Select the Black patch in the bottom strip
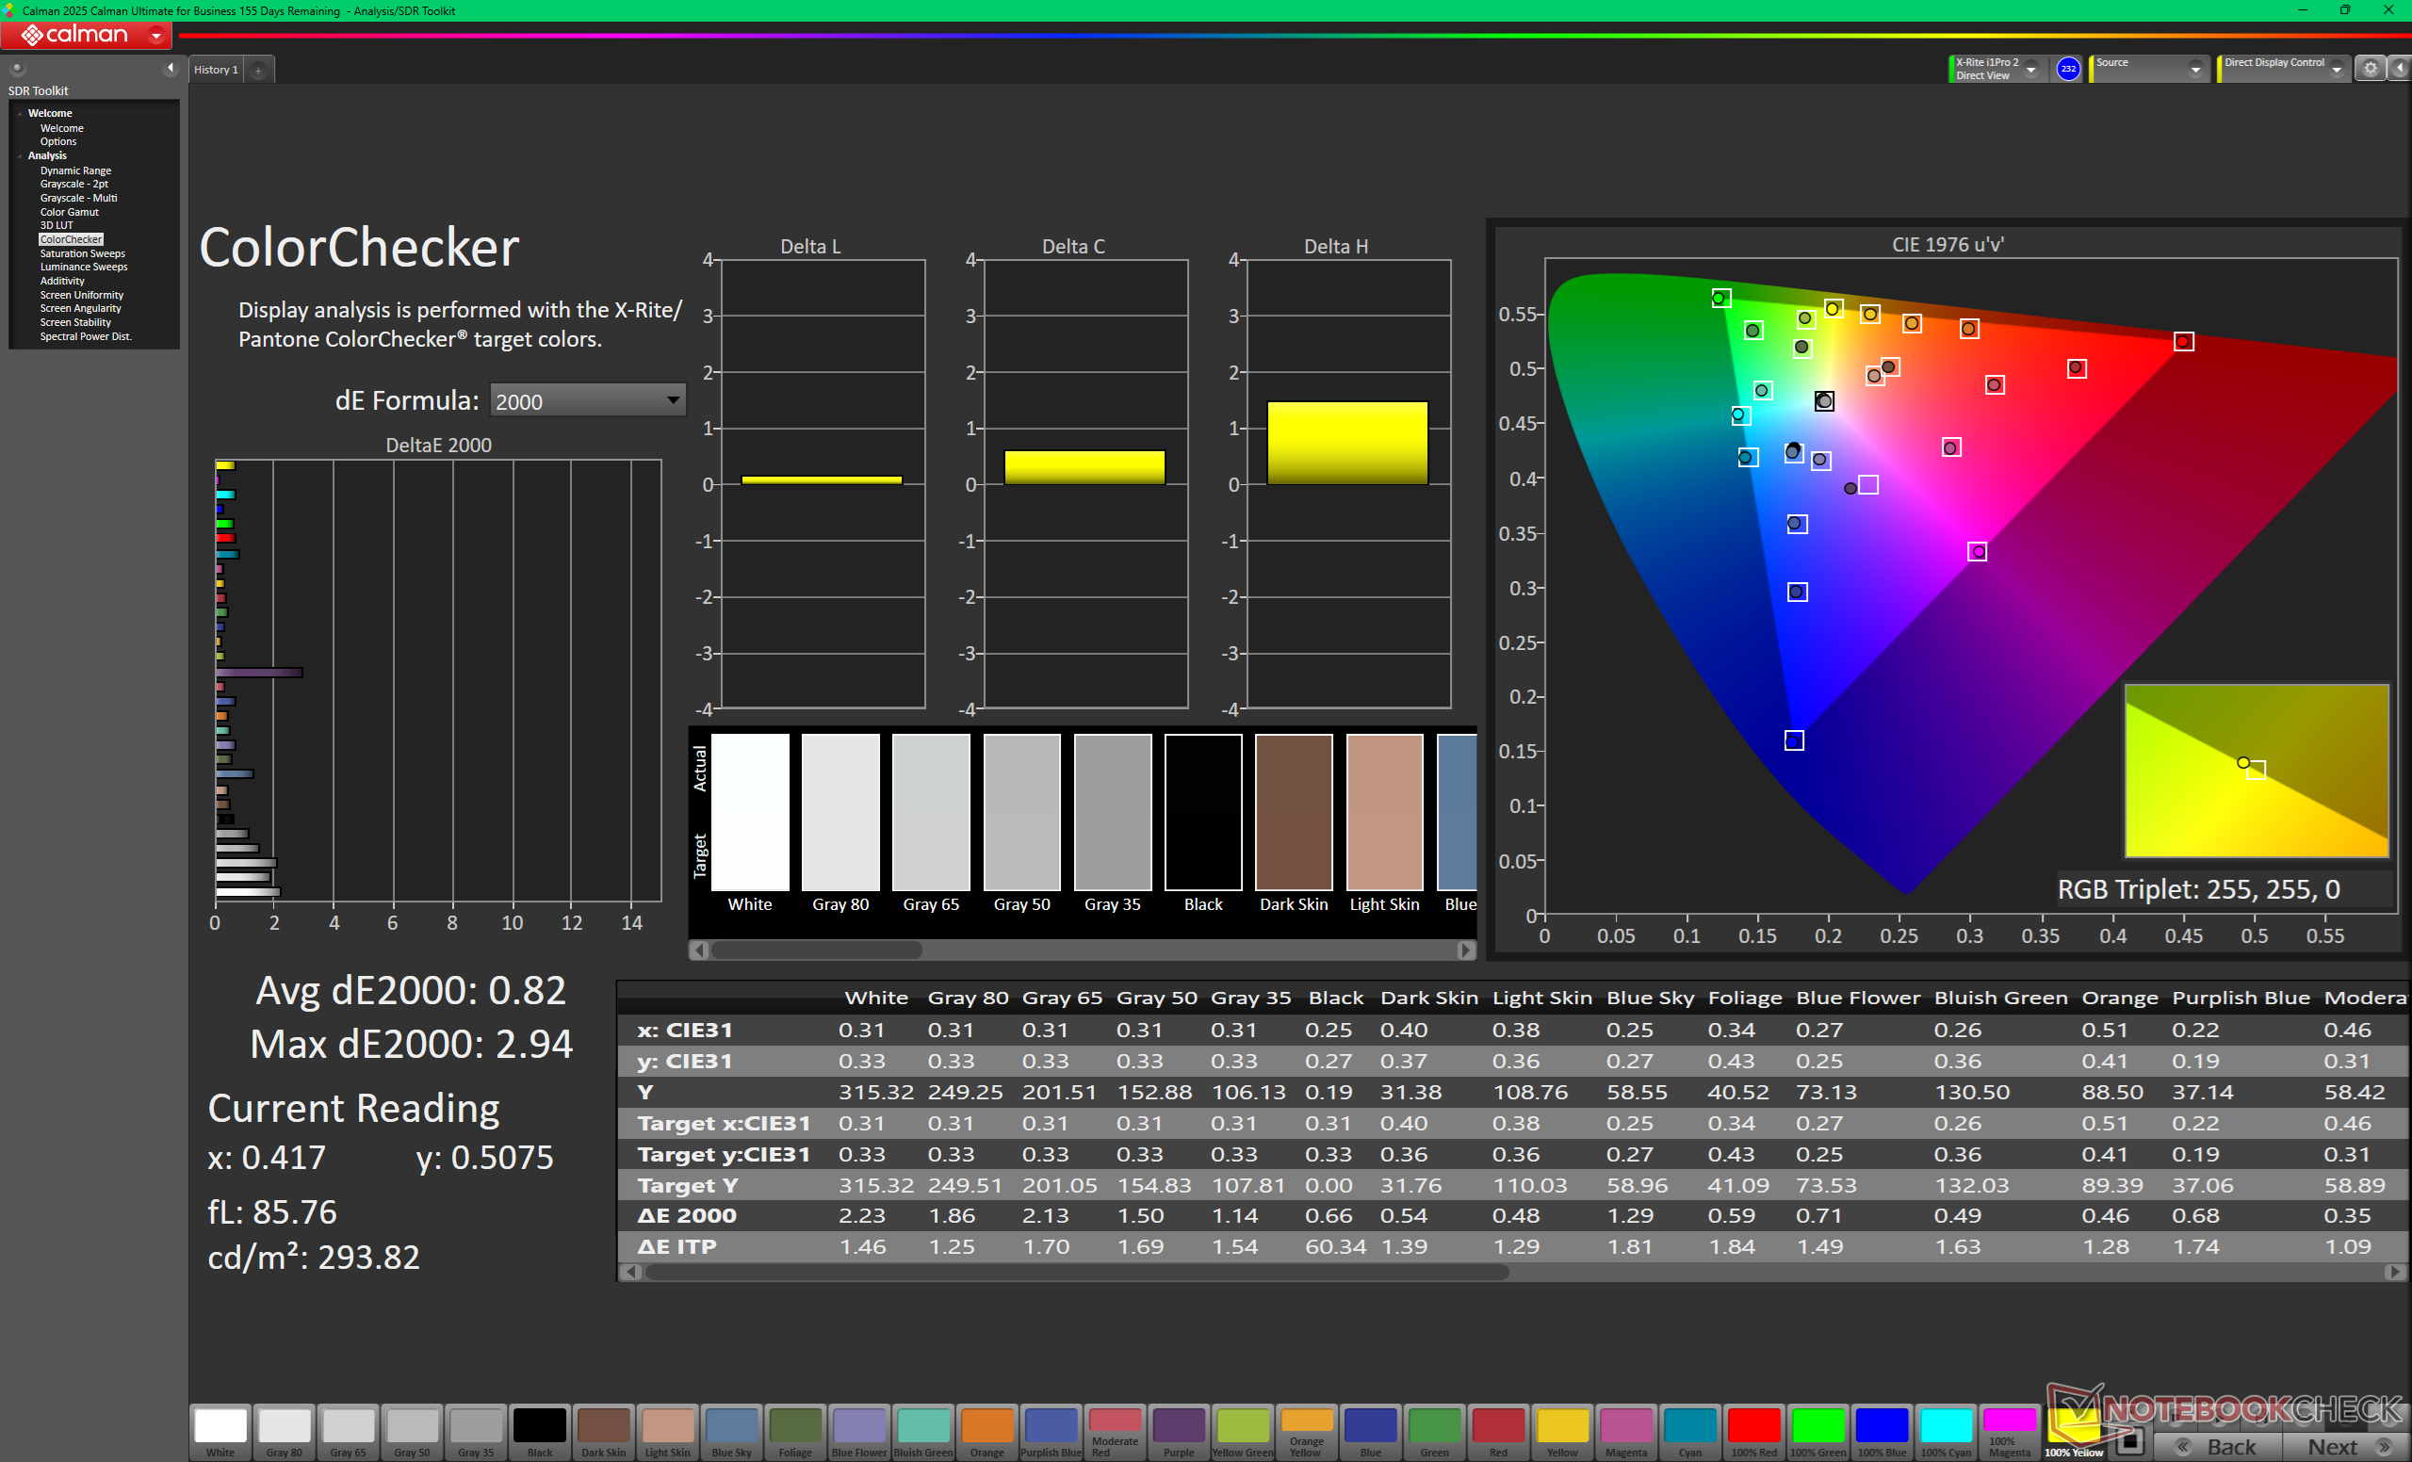This screenshot has width=2412, height=1462. click(x=539, y=1432)
